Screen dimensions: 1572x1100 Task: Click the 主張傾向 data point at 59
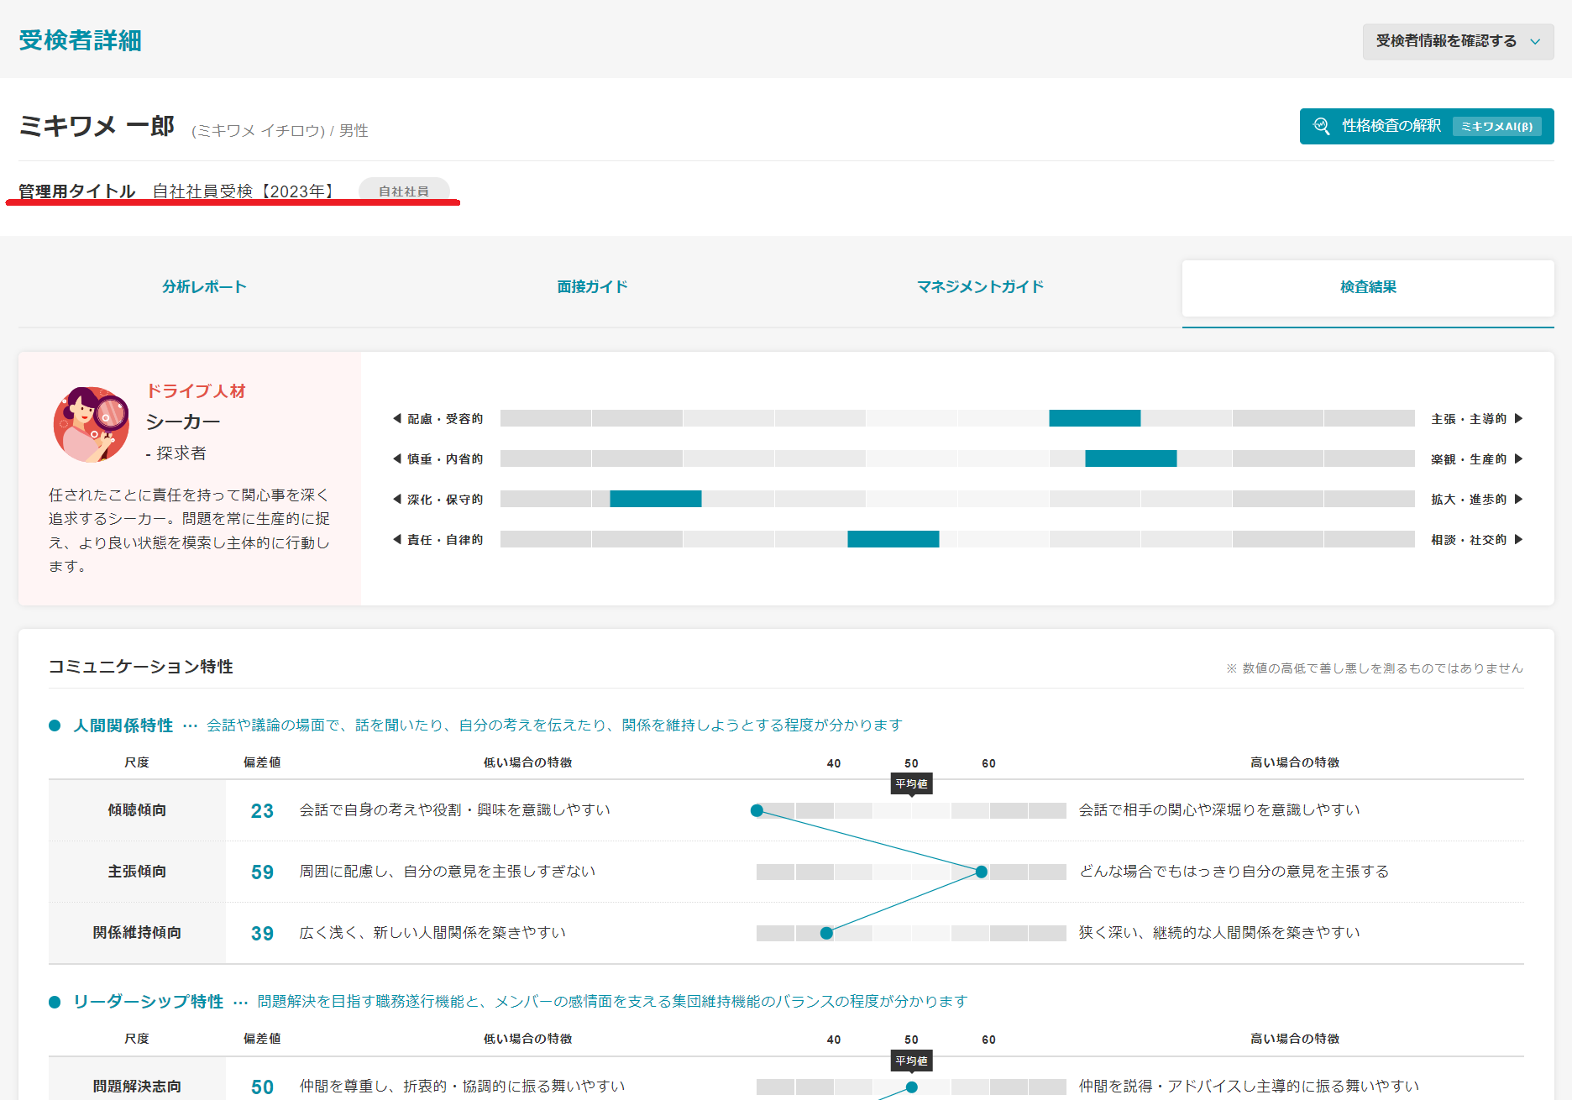tap(981, 872)
